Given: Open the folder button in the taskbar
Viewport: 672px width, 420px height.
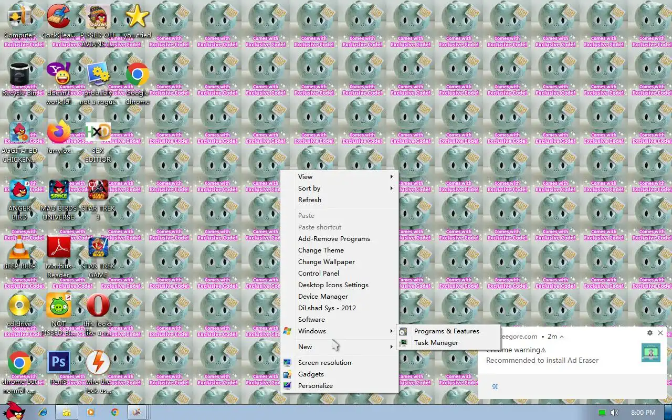Looking at the screenshot, I should [67, 413].
